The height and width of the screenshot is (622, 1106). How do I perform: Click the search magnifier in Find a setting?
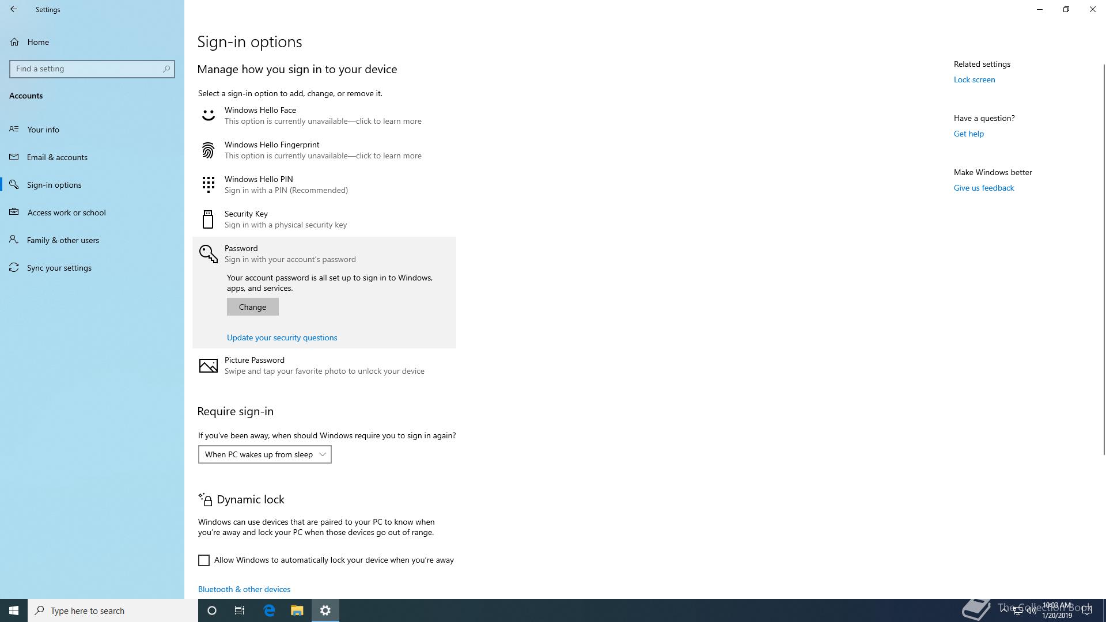click(166, 69)
